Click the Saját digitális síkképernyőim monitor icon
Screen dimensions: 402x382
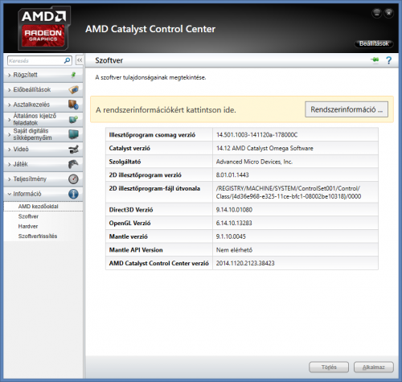(73, 134)
